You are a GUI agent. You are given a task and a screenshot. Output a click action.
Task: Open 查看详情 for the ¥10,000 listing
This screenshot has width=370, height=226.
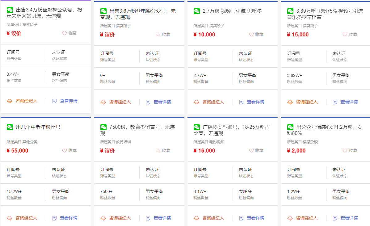[256, 102]
